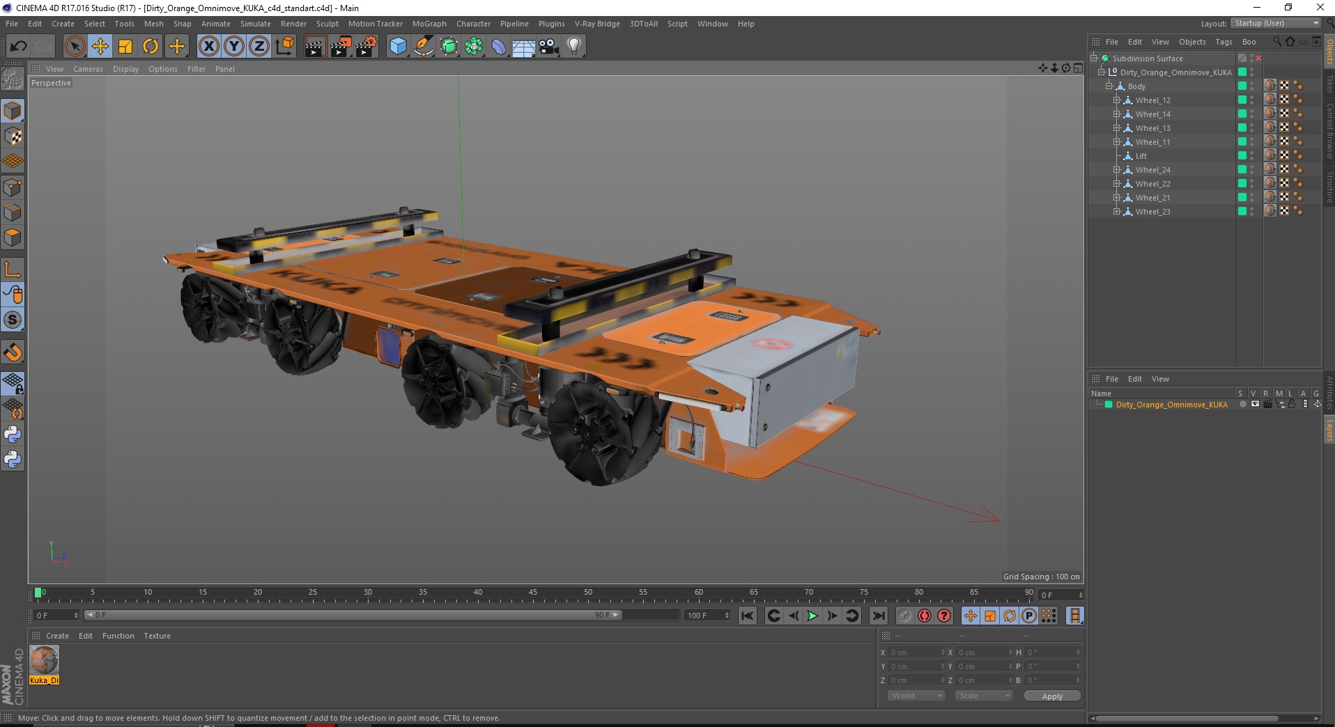Render the active view
This screenshot has width=1335, height=727.
click(x=315, y=47)
